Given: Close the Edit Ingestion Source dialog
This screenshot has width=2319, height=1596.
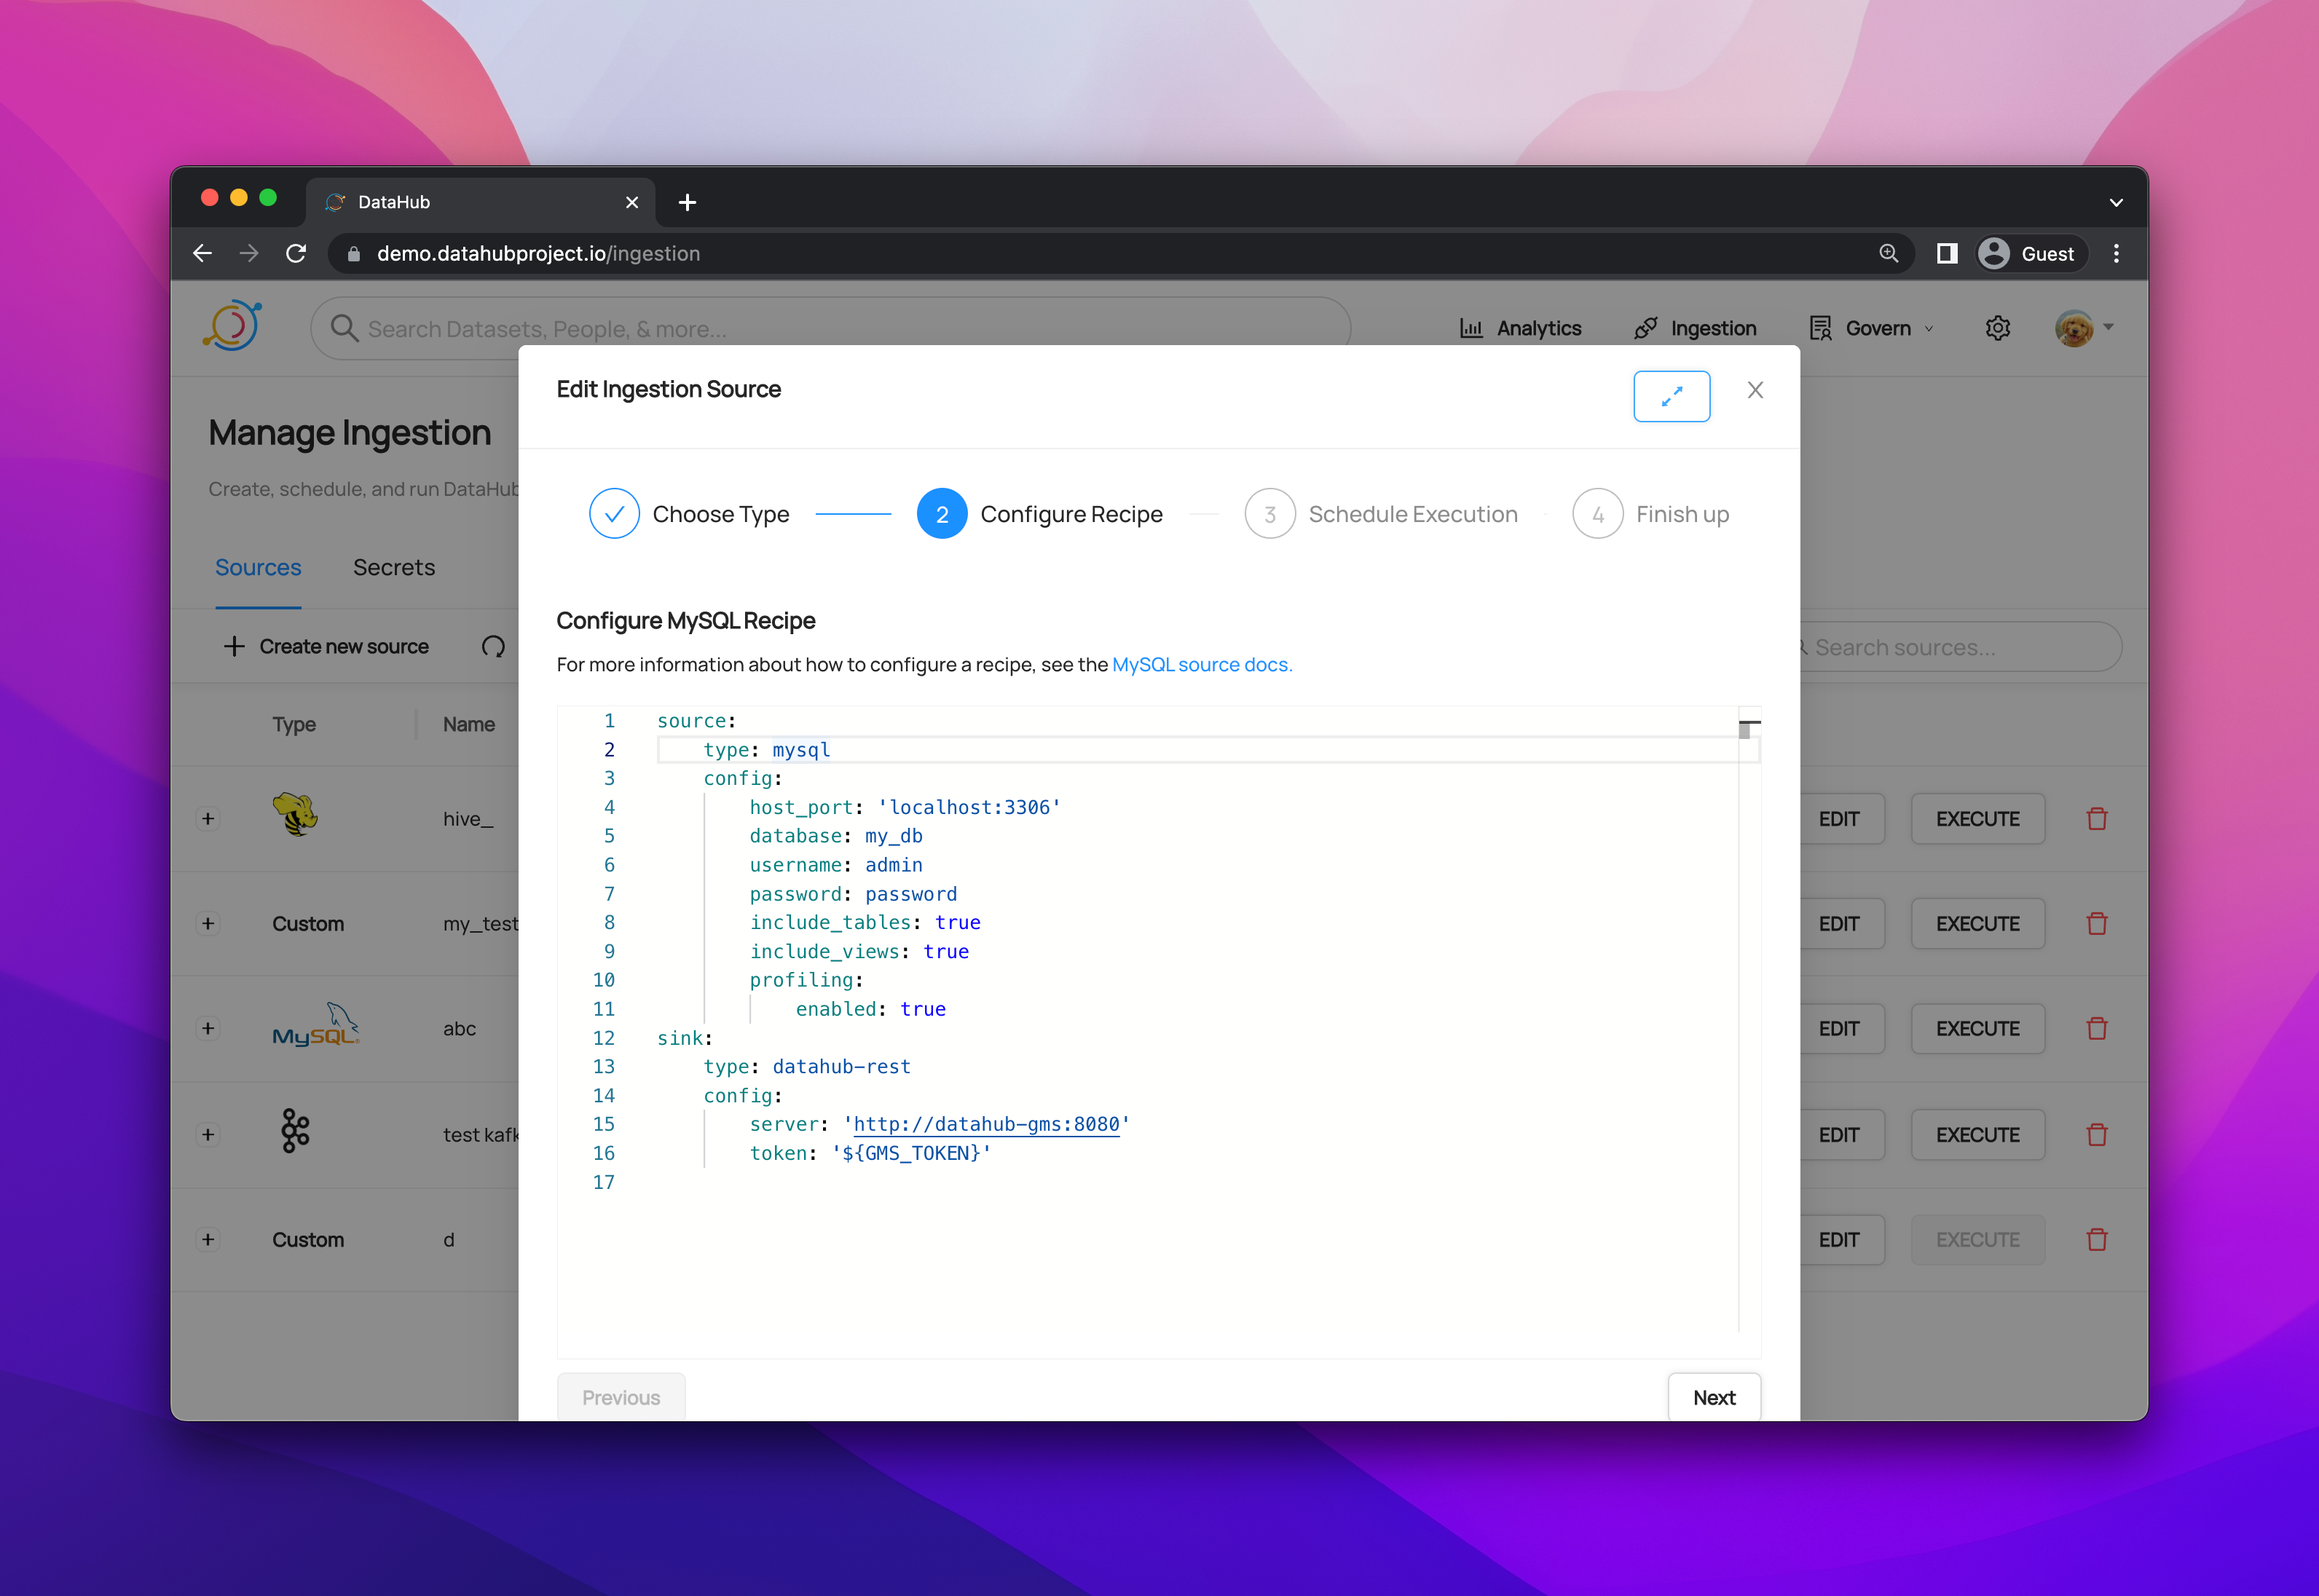Looking at the screenshot, I should [x=1755, y=390].
